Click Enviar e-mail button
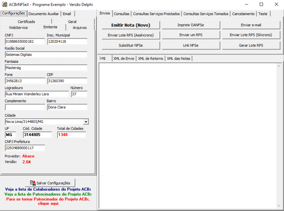 251,25
